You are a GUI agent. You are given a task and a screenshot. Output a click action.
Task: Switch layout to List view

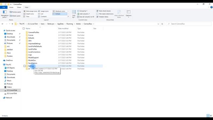[x=41, y=14]
